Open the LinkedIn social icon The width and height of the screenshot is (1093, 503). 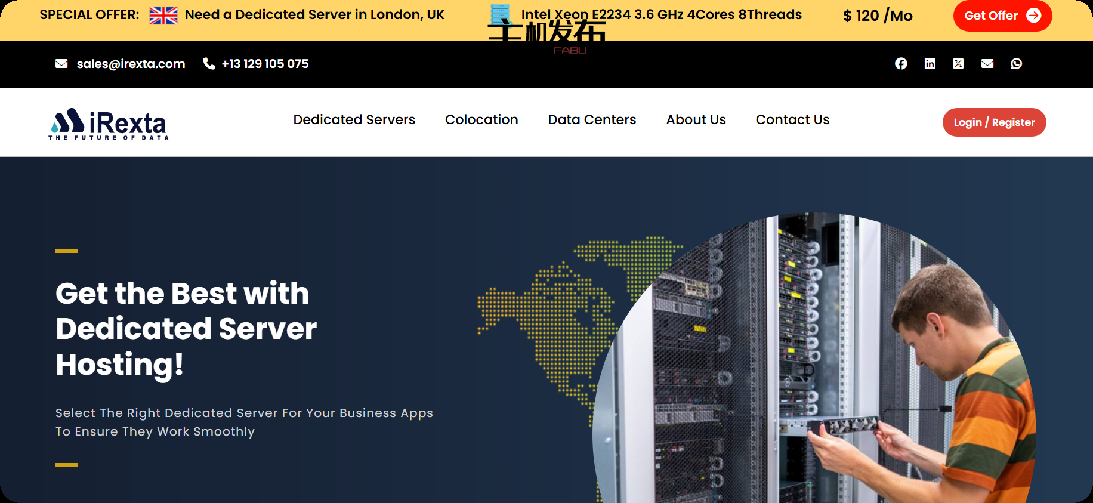tap(930, 64)
